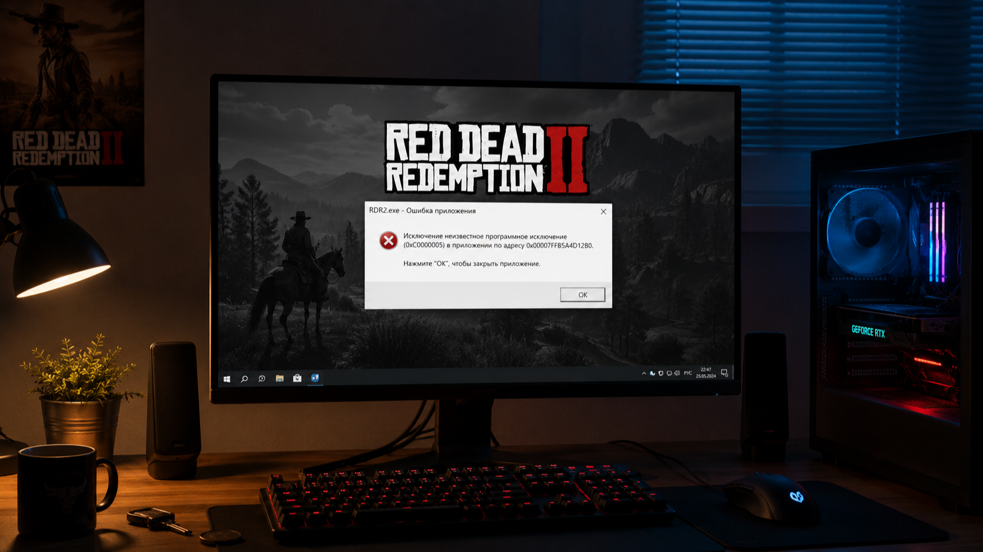Close the RDR2.exe error dialog with X

click(x=603, y=211)
